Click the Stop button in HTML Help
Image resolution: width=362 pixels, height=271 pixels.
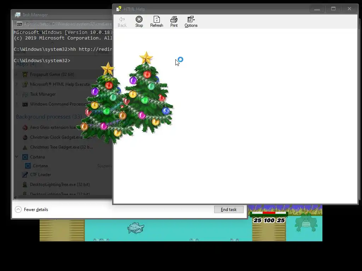[x=139, y=22]
